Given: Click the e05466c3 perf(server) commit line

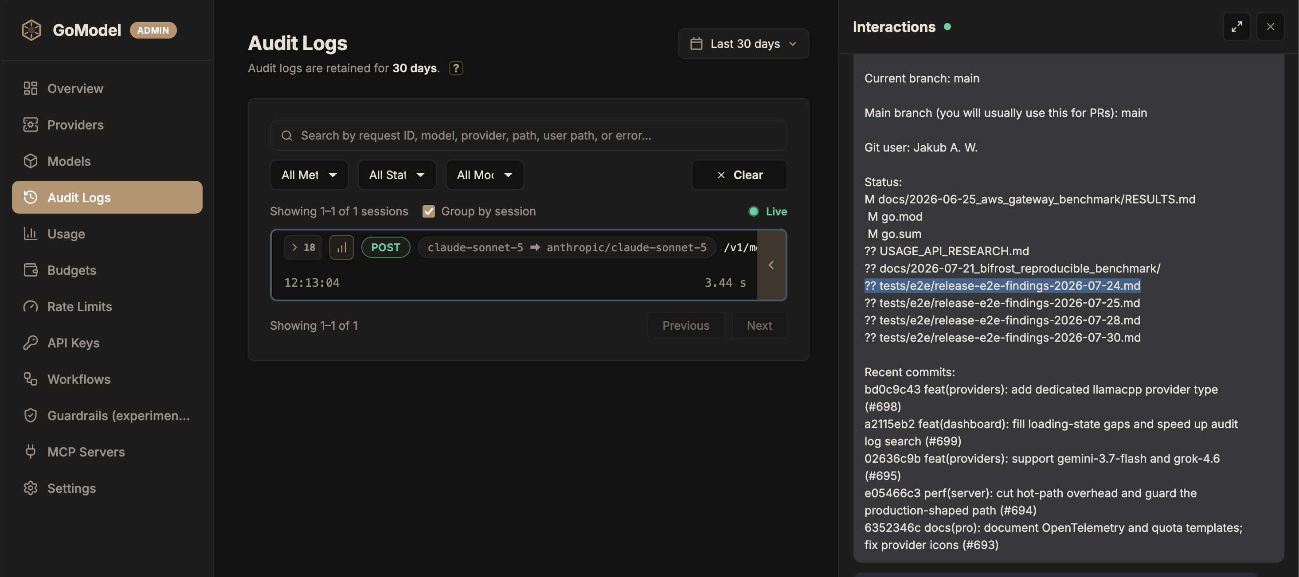Looking at the screenshot, I should coord(1031,501).
